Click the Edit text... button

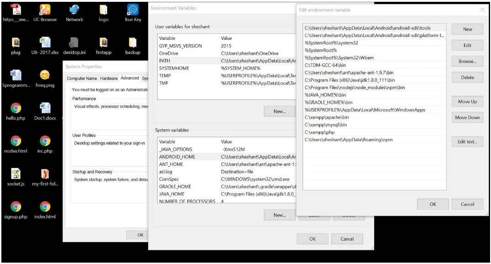pyautogui.click(x=467, y=142)
